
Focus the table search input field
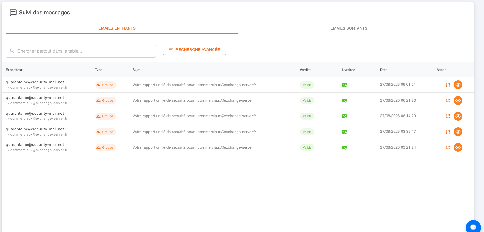pos(81,51)
